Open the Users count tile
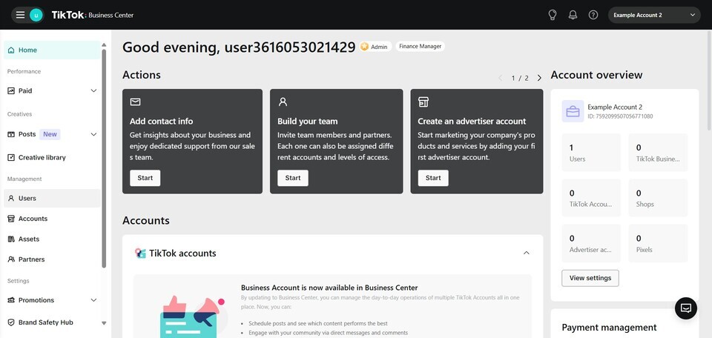This screenshot has width=712, height=338. pyautogui.click(x=591, y=153)
